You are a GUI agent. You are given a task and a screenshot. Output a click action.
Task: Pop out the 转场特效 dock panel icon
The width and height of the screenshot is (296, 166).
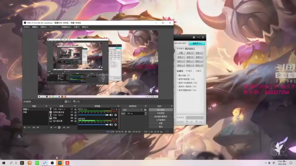145,106
